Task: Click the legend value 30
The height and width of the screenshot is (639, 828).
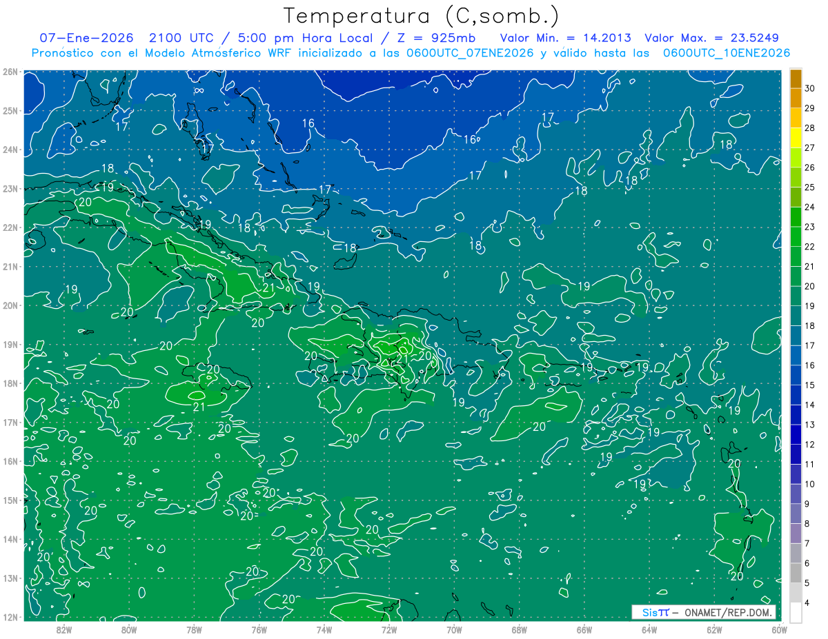Action: tap(810, 88)
